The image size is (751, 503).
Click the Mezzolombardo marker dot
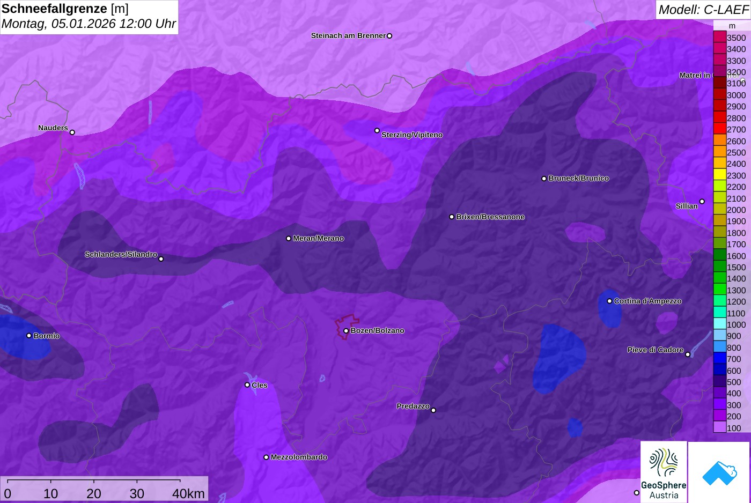[x=266, y=457]
